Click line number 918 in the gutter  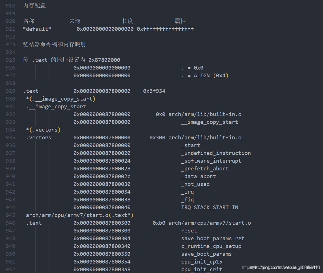pyautogui.click(x=10, y=5)
